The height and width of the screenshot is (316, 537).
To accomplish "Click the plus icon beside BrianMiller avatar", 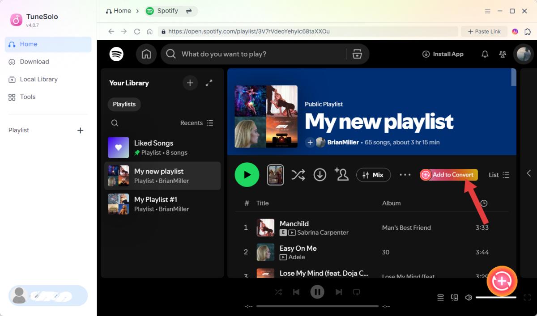I will (310, 142).
